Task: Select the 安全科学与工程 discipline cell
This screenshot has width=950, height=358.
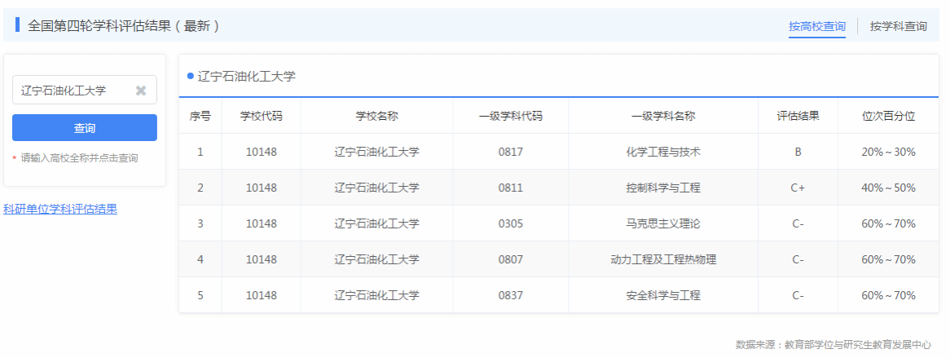Action: (x=663, y=295)
